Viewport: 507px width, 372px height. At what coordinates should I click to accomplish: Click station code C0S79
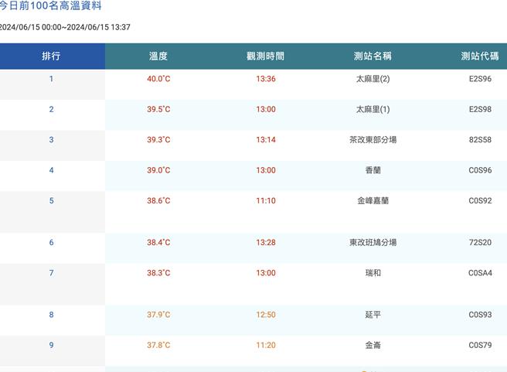click(x=480, y=345)
